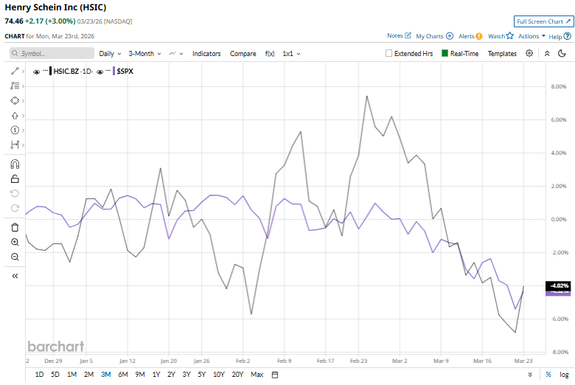
Task: Click the Mar 23 date axis label
Action: (523, 361)
